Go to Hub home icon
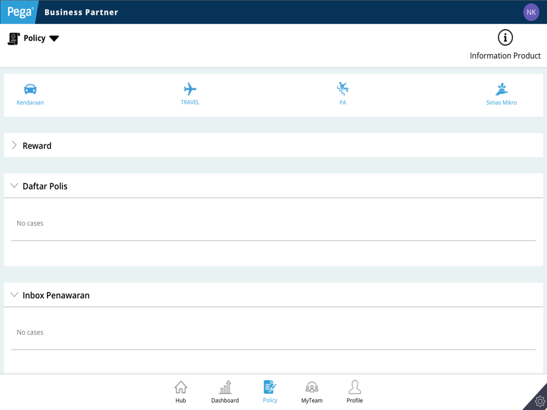This screenshot has width=547, height=410. click(181, 387)
